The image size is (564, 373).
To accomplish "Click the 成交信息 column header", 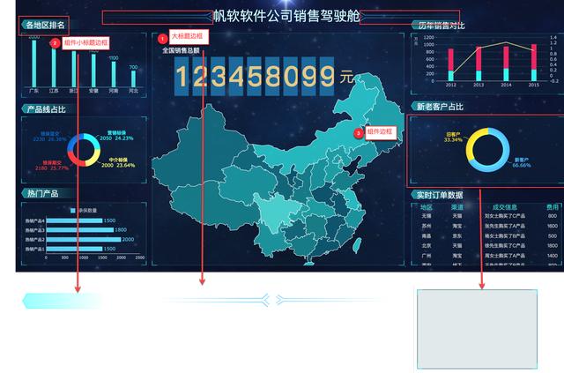I will (505, 207).
